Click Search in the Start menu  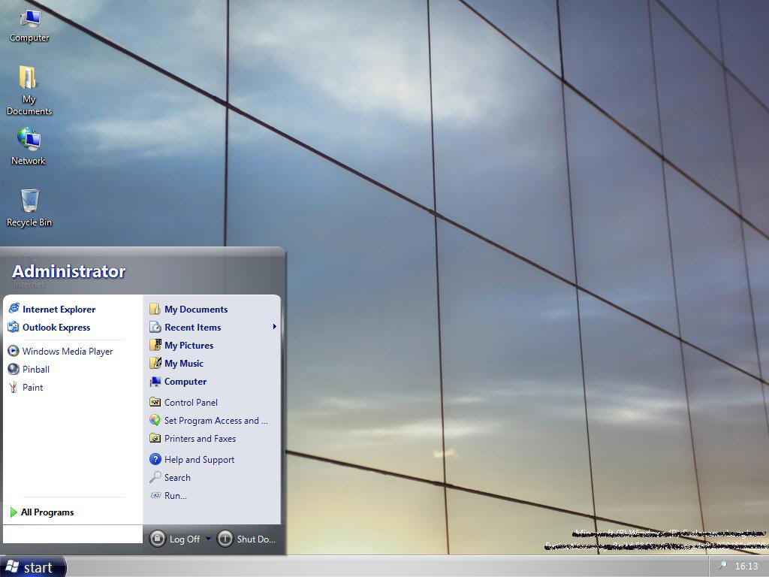tap(170, 478)
